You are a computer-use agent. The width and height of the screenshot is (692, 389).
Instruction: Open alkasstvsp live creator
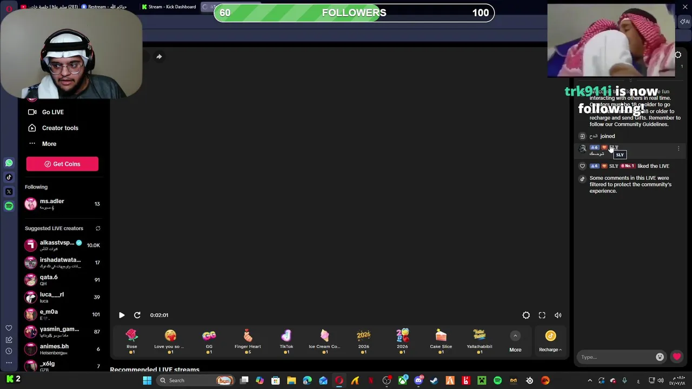coord(62,245)
